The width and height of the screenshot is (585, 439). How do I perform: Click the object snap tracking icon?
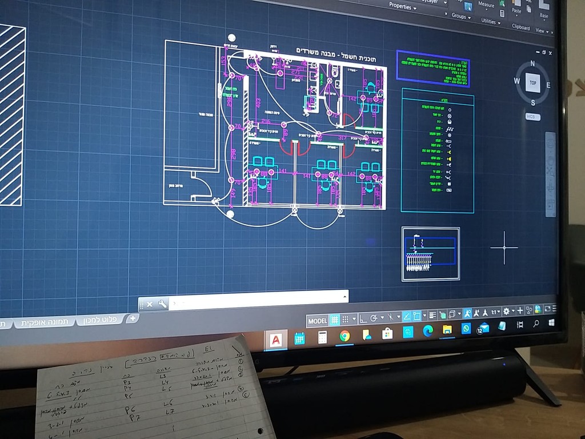(407, 317)
